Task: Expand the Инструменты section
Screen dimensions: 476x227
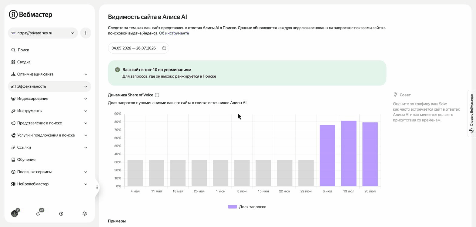Action: coord(86,111)
